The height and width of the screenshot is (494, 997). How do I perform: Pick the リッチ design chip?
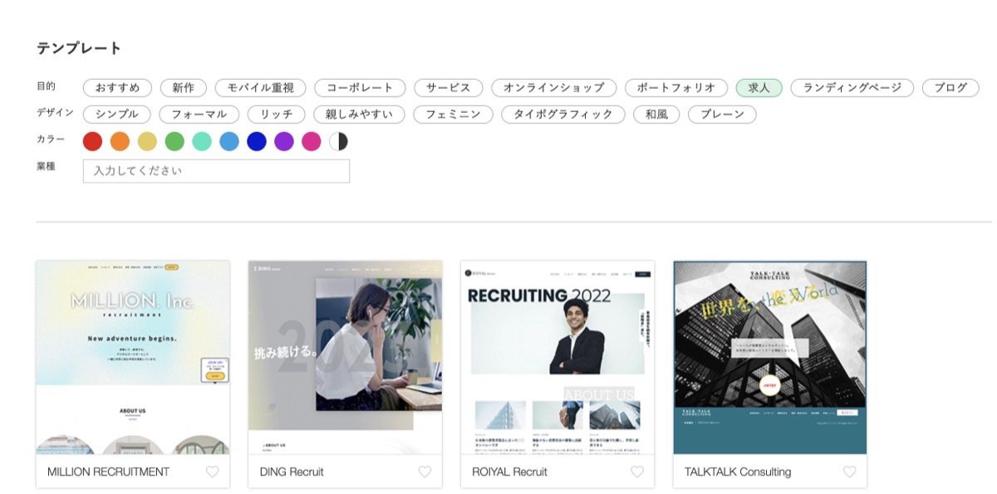pos(277,115)
